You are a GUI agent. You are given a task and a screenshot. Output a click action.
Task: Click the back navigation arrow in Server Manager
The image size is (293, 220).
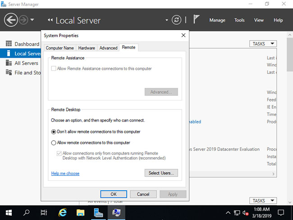coord(11,20)
